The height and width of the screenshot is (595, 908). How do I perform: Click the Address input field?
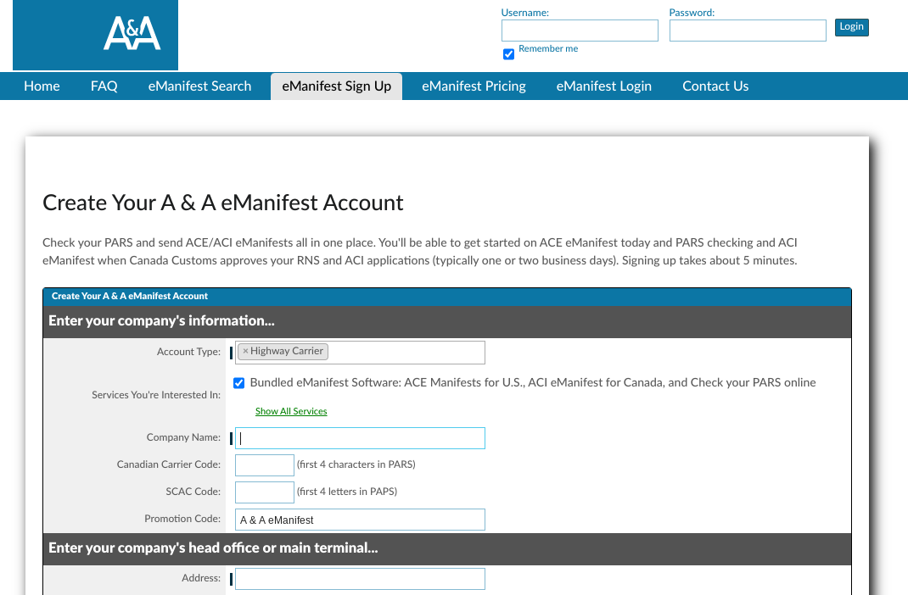[360, 579]
